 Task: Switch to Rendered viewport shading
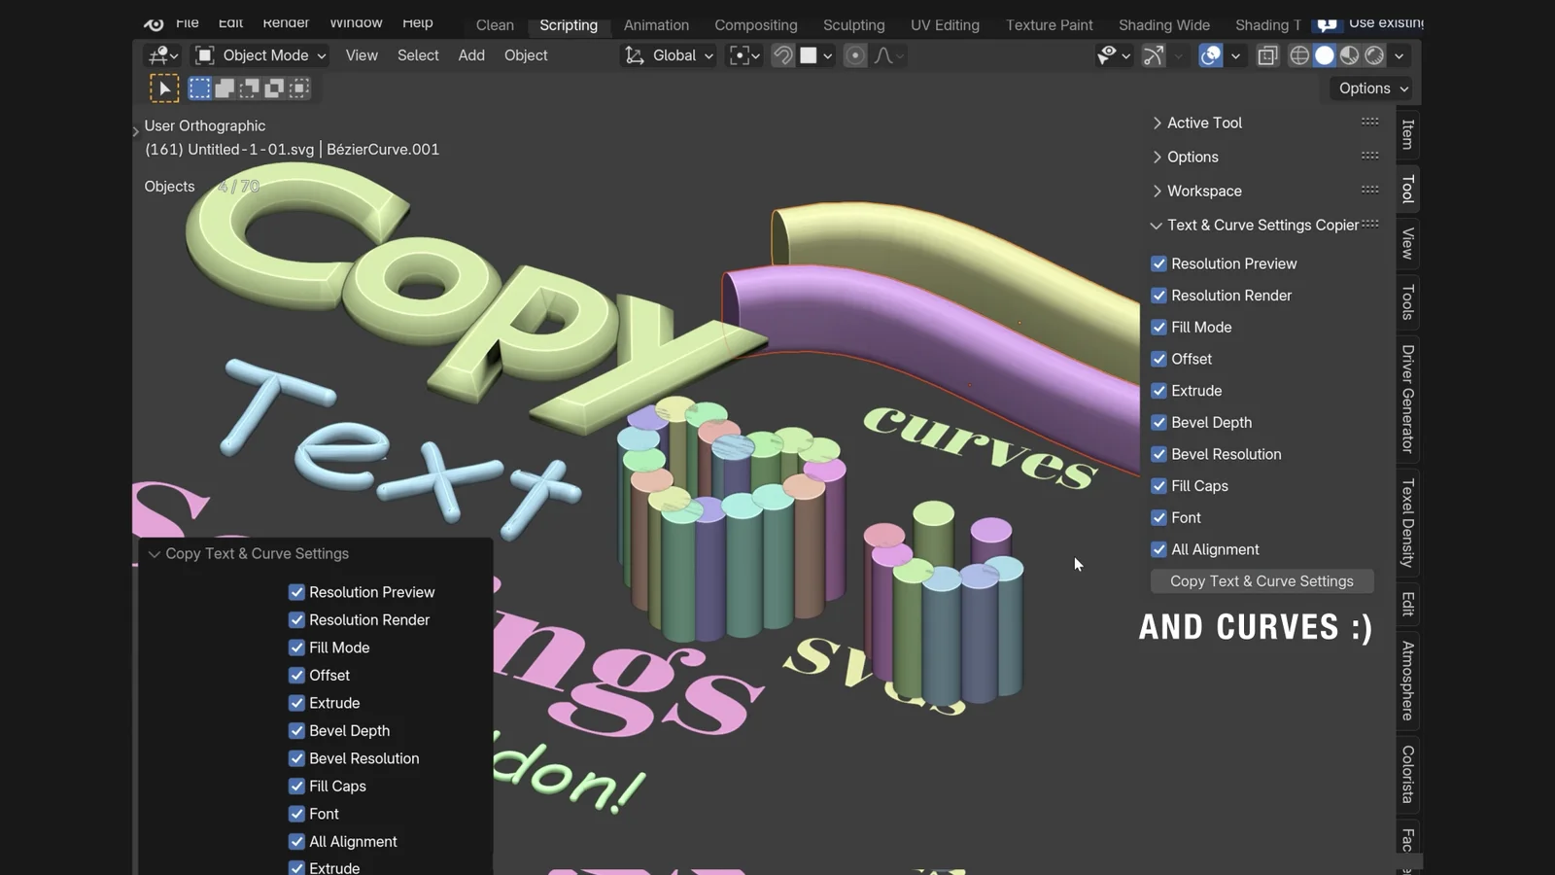tap(1373, 55)
